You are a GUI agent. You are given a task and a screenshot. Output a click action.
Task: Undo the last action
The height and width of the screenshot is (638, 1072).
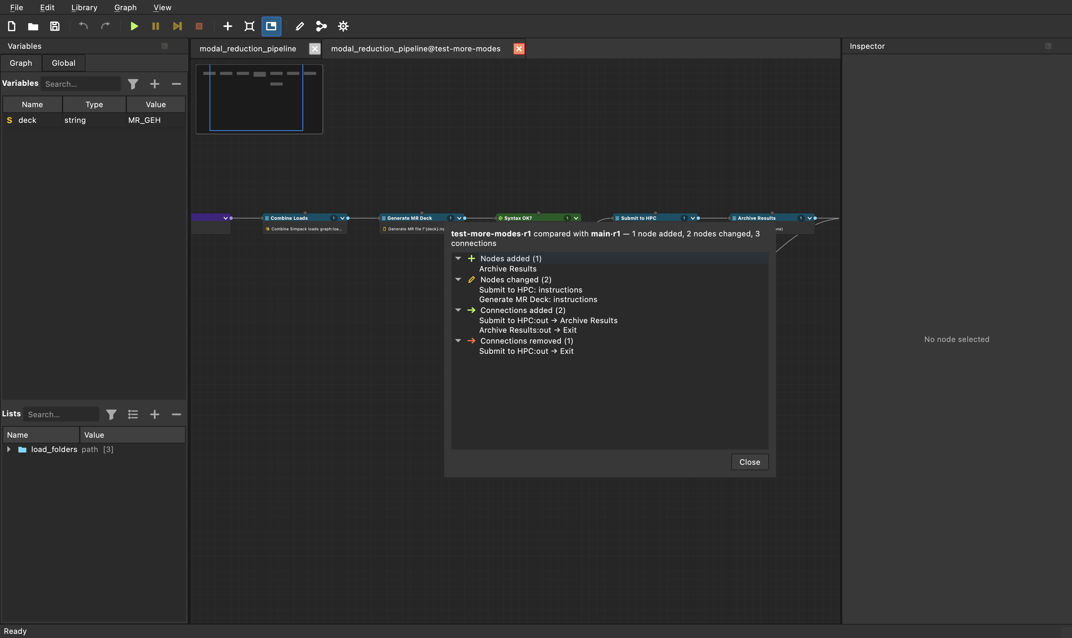pos(83,26)
